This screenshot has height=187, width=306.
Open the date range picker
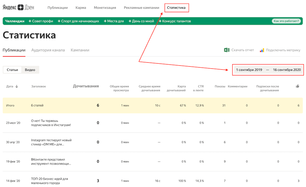click(268, 70)
